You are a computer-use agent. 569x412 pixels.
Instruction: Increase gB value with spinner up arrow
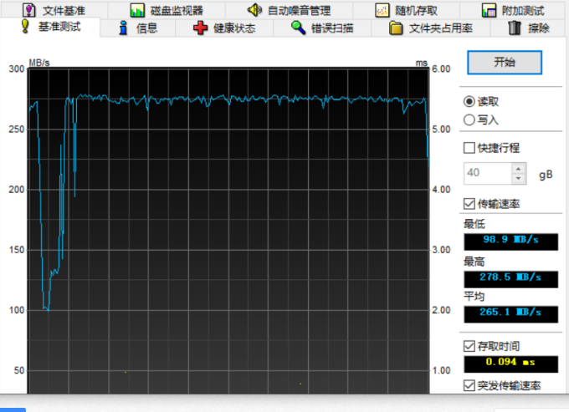coord(518,169)
